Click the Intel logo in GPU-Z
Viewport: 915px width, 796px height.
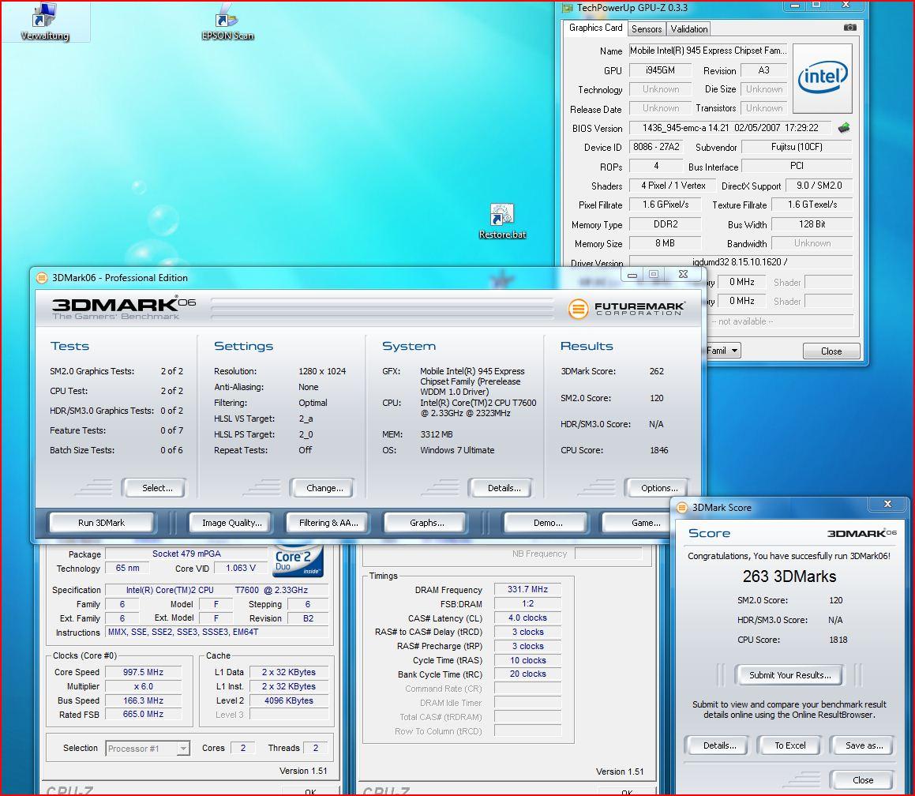tap(822, 78)
